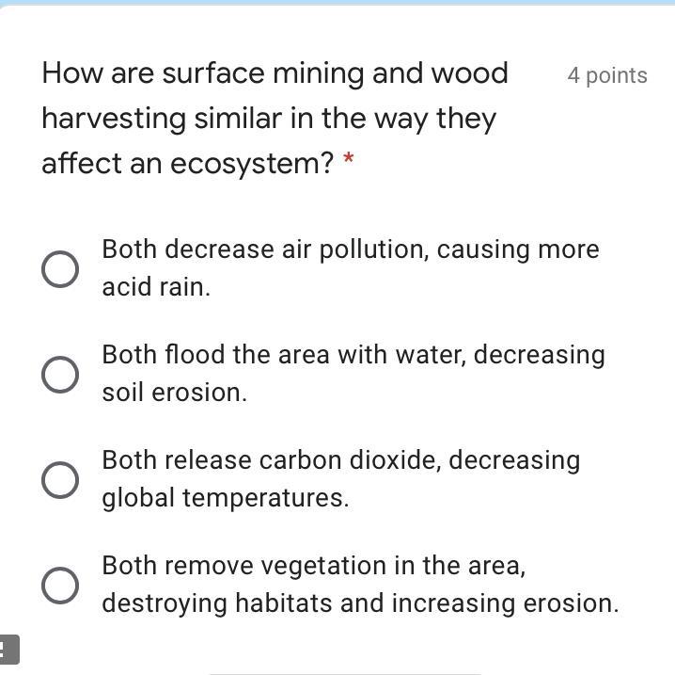675x675 pixels.
Task: Click the horizontal divider line at bottom
Action: tap(344, 673)
